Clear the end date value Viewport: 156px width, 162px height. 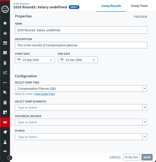pos(94,60)
